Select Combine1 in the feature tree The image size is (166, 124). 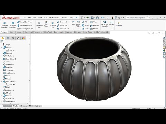pyautogui.click(x=8, y=68)
